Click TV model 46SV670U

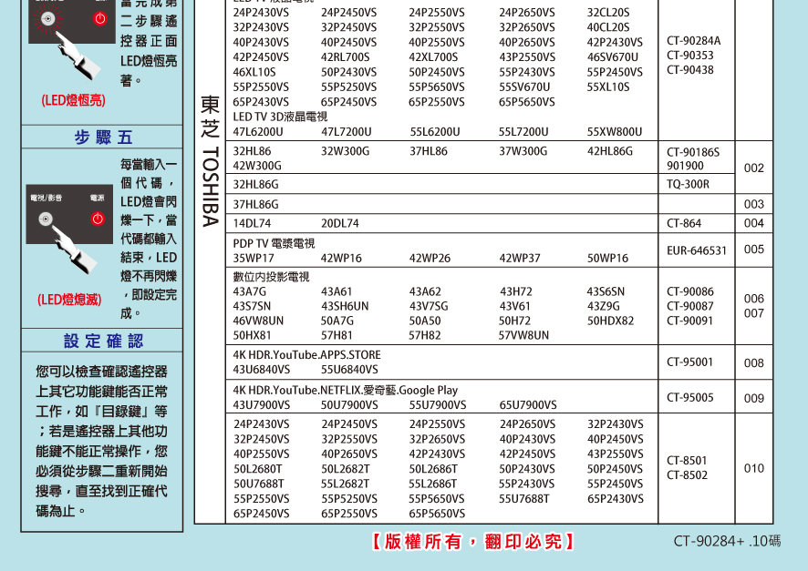pyautogui.click(x=612, y=57)
